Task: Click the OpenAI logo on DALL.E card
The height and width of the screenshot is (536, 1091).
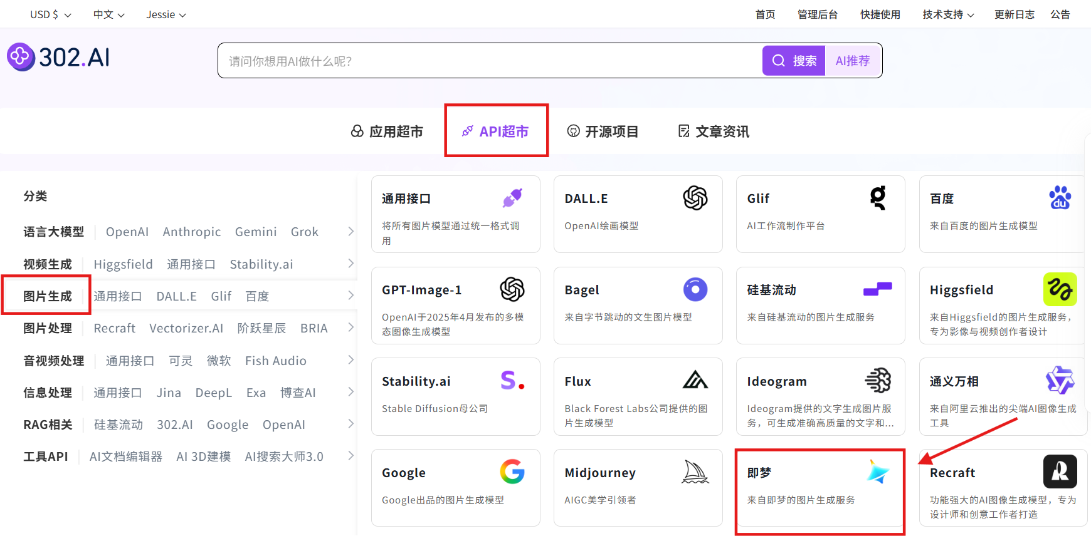Action: click(695, 198)
